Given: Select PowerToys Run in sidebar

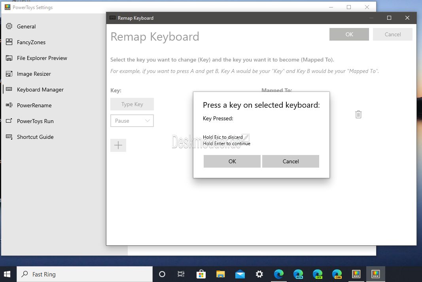Looking at the screenshot, I should point(35,121).
